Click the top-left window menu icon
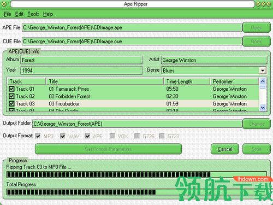Image resolution: width=273 pixels, height=205 pixels. (4, 4)
